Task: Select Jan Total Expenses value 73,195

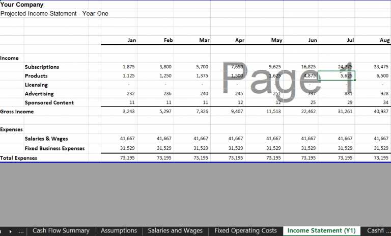Action: tap(127, 158)
